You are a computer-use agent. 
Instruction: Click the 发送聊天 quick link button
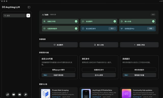click(58, 45)
